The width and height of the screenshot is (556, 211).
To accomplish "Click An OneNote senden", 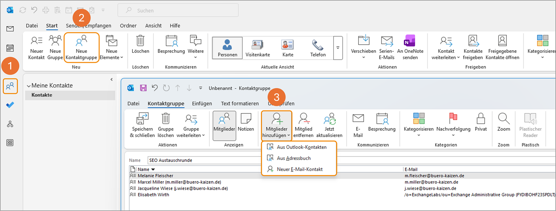I will point(410,47).
